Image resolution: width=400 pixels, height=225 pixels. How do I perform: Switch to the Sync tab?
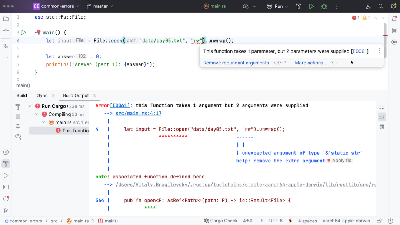coord(42,95)
